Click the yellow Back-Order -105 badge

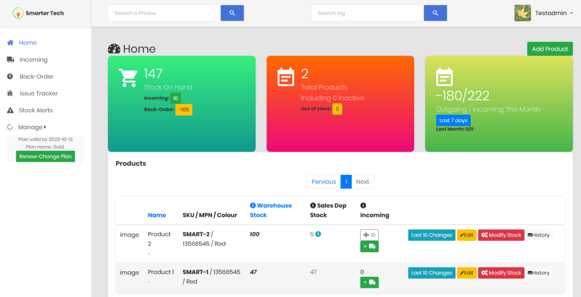click(x=183, y=110)
